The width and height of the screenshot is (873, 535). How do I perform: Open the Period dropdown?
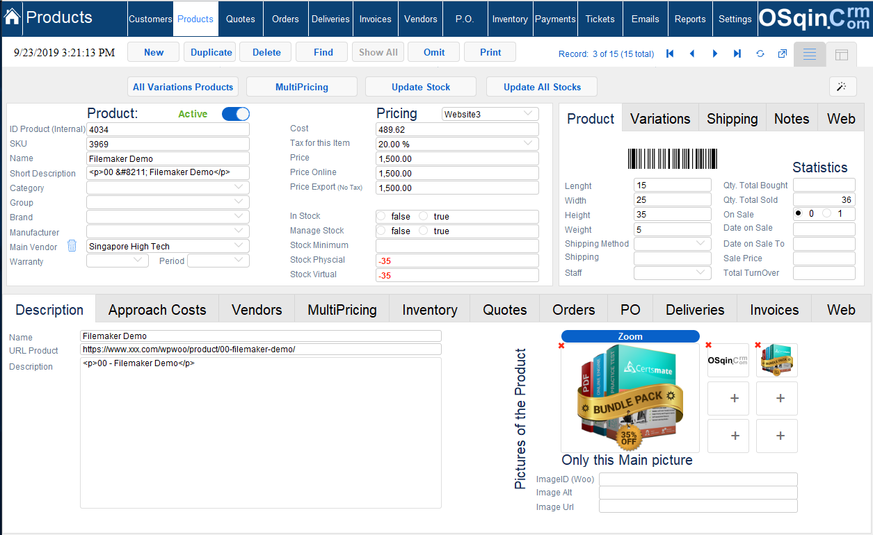pos(218,261)
